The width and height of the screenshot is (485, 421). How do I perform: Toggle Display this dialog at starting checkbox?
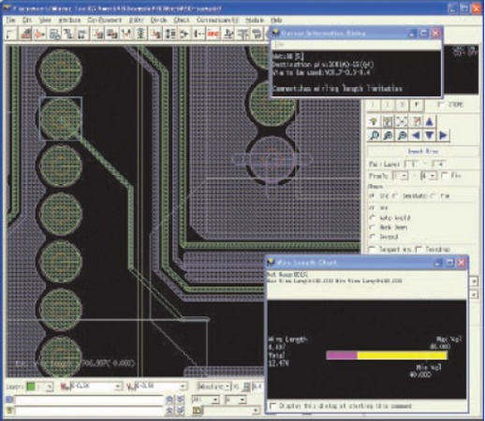click(x=273, y=406)
